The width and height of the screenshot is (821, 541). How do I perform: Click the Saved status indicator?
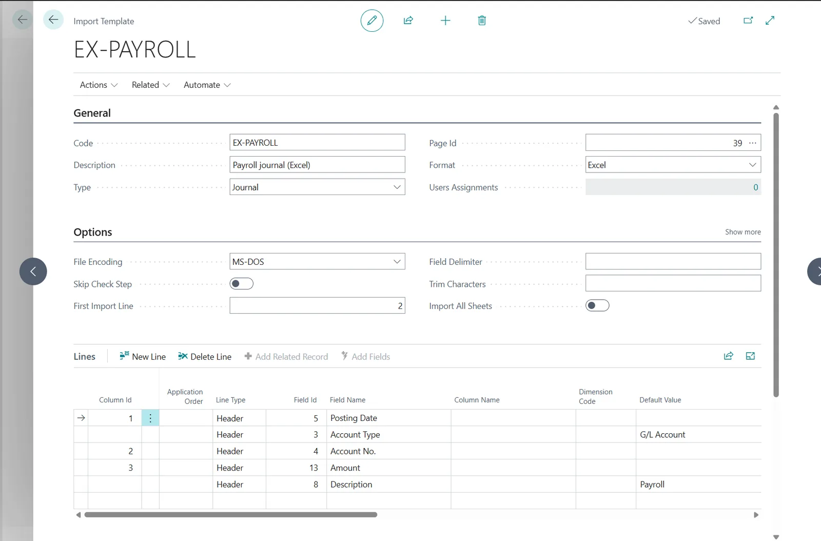(704, 21)
